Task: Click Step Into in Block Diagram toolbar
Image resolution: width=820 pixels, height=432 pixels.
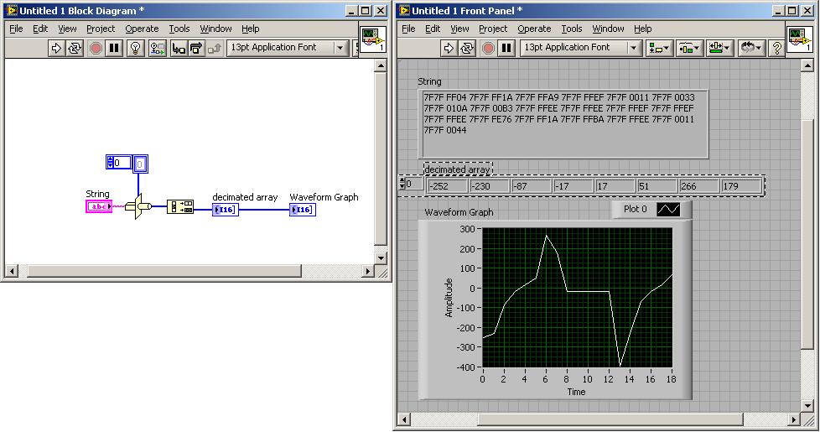Action: click(179, 48)
